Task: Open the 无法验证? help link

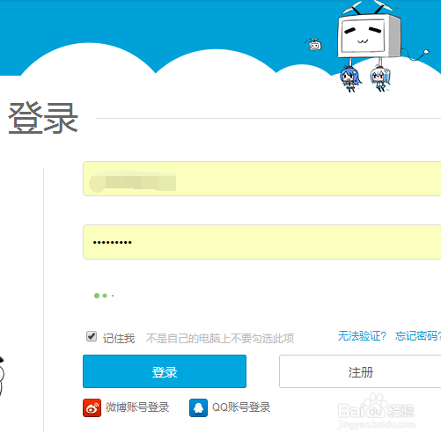Action: click(362, 336)
